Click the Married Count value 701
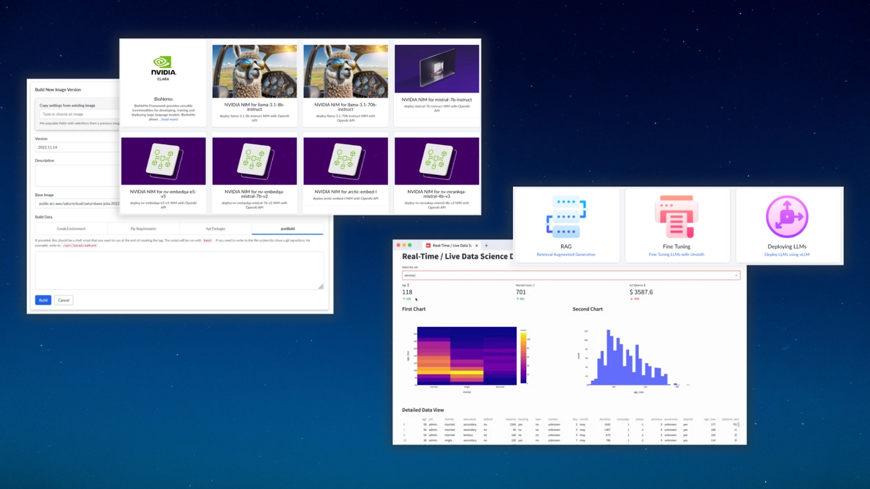The image size is (870, 489). click(521, 292)
